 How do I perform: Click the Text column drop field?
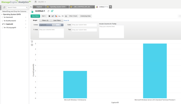click(x=84, y=30)
